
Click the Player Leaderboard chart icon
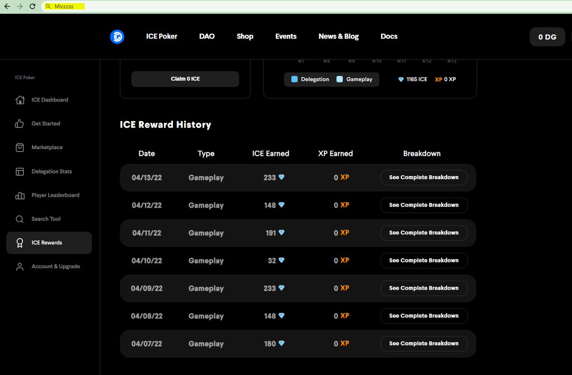(20, 195)
